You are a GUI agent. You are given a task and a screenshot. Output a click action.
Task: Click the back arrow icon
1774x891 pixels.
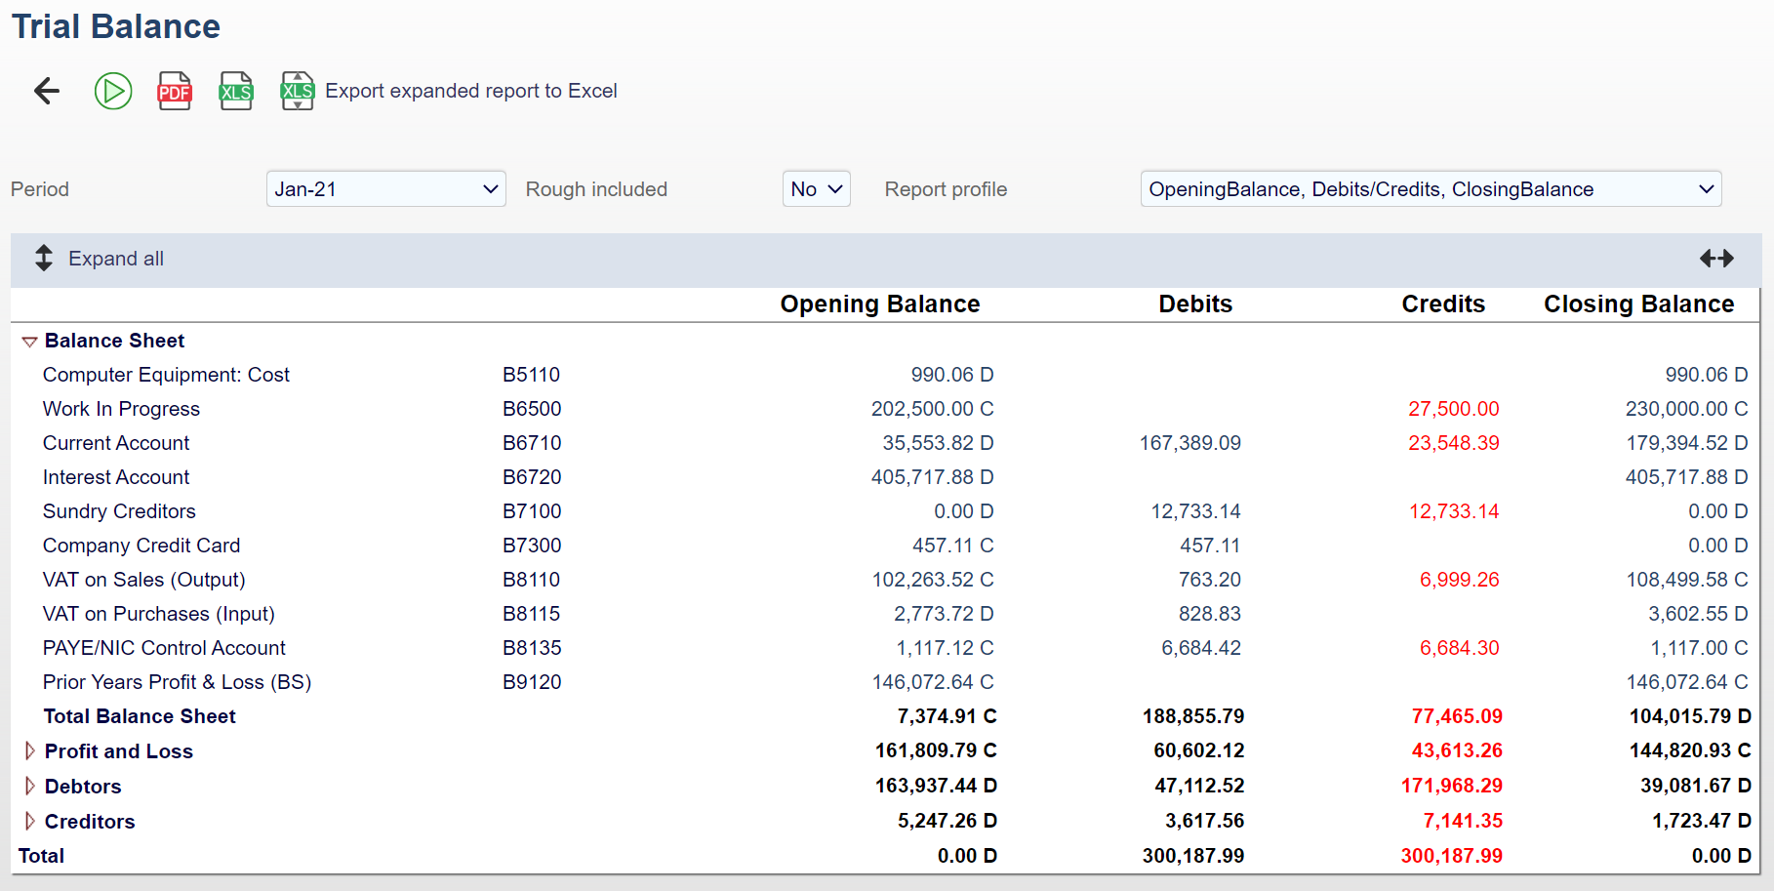pos(47,91)
